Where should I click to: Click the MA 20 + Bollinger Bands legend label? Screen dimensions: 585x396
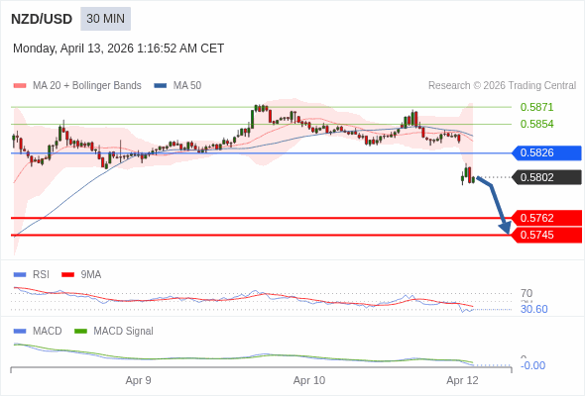[x=87, y=86]
